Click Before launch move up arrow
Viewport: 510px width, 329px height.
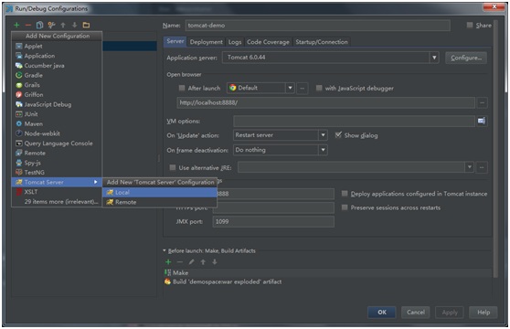click(203, 261)
